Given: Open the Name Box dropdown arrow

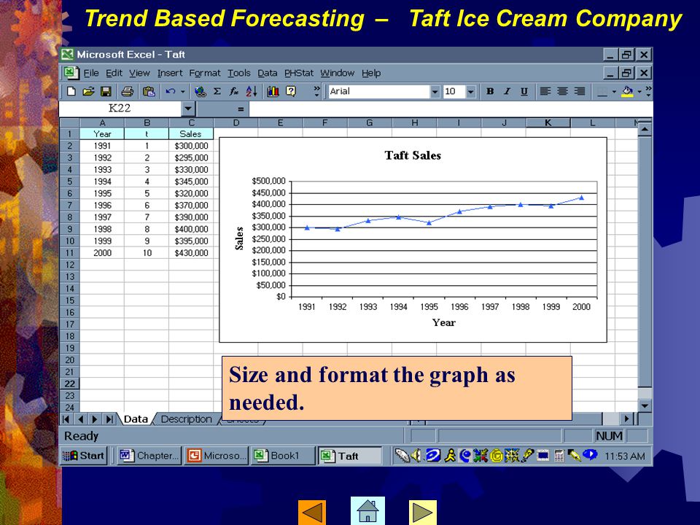Looking at the screenshot, I should pos(188,109).
